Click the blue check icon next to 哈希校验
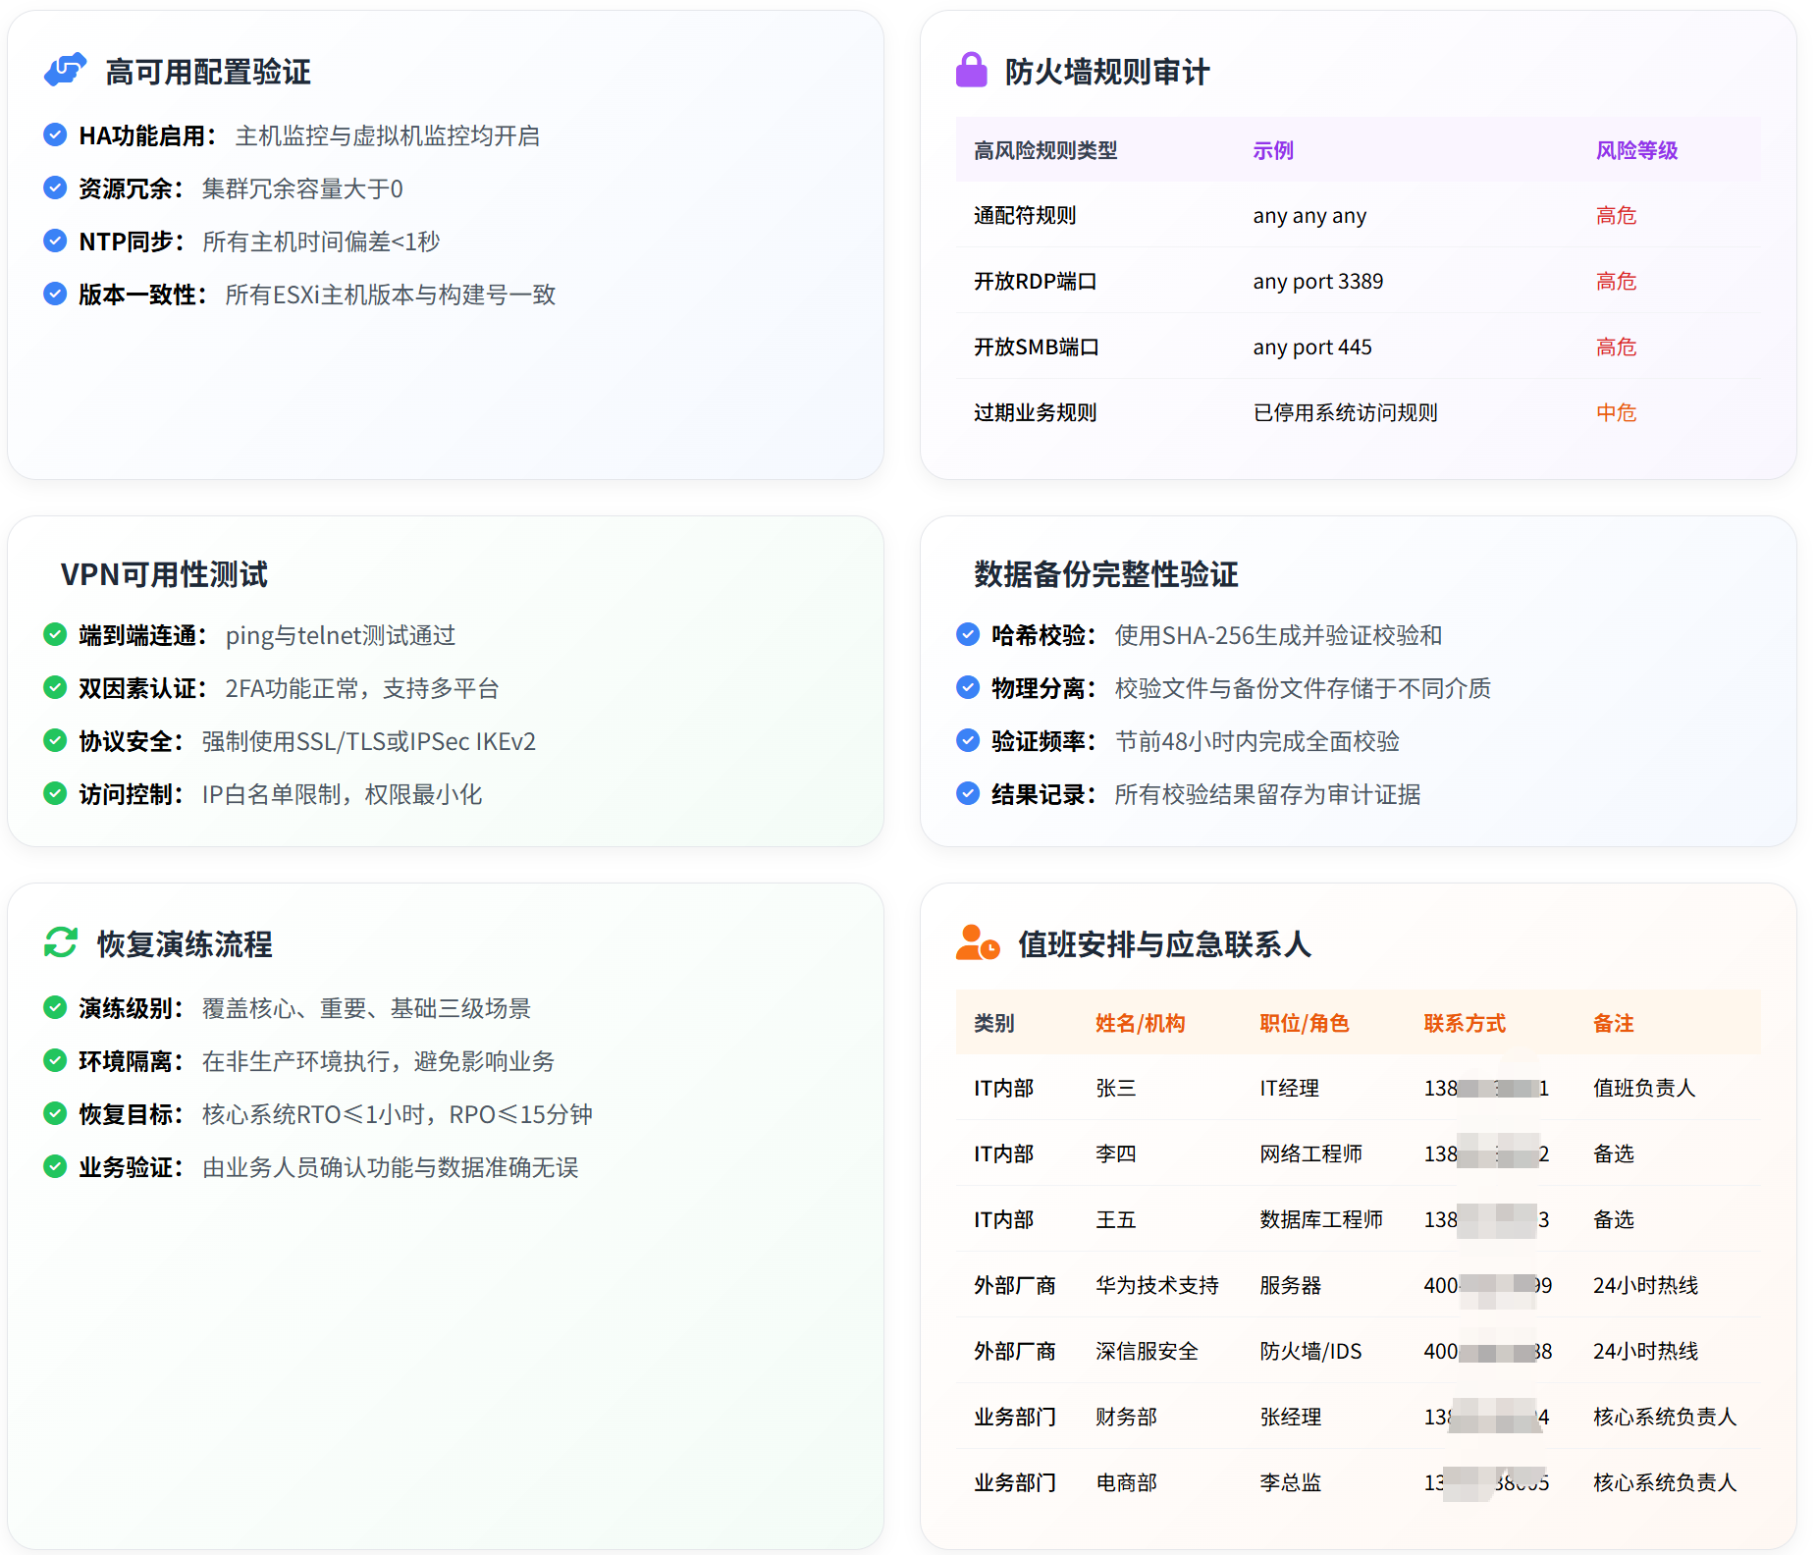This screenshot has height=1555, width=1816. pos(968,635)
